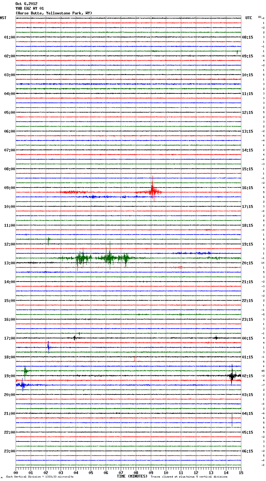Click "Each Vertical Division = 1333.33 microvolts" note

(40, 477)
